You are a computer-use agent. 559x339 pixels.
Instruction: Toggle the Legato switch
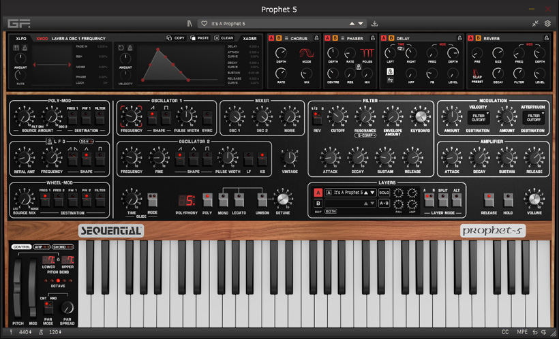(239, 199)
